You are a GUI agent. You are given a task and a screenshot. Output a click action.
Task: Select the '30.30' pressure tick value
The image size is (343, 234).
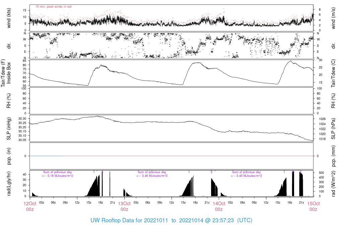click(22, 119)
